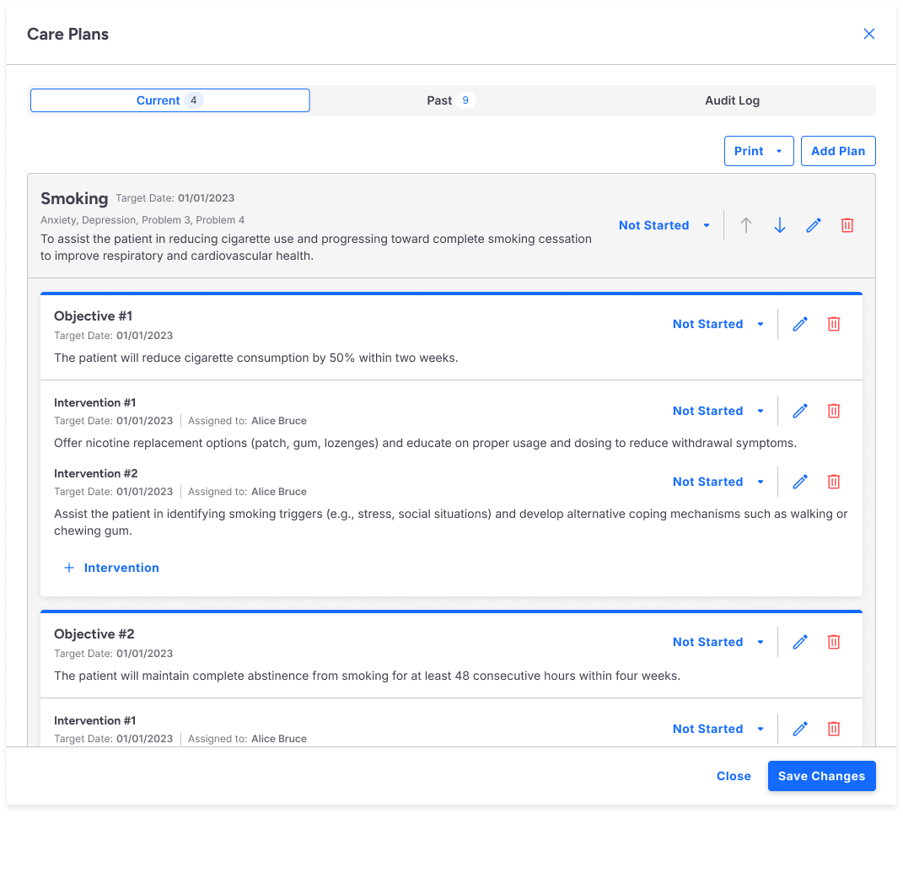Edit Objective #2 with pencil icon
This screenshot has width=903, height=889.
coord(800,642)
